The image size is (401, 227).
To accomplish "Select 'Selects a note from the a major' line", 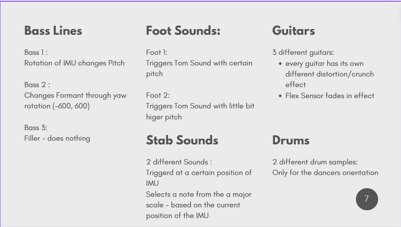I will [x=199, y=195].
